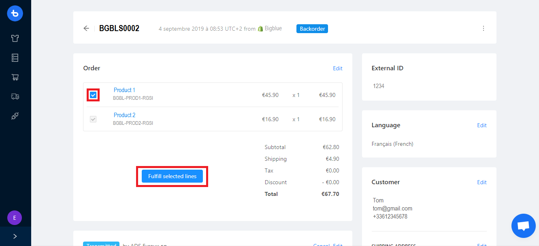Image resolution: width=539 pixels, height=246 pixels.
Task: Select the shipments truck icon
Action: pos(15,96)
